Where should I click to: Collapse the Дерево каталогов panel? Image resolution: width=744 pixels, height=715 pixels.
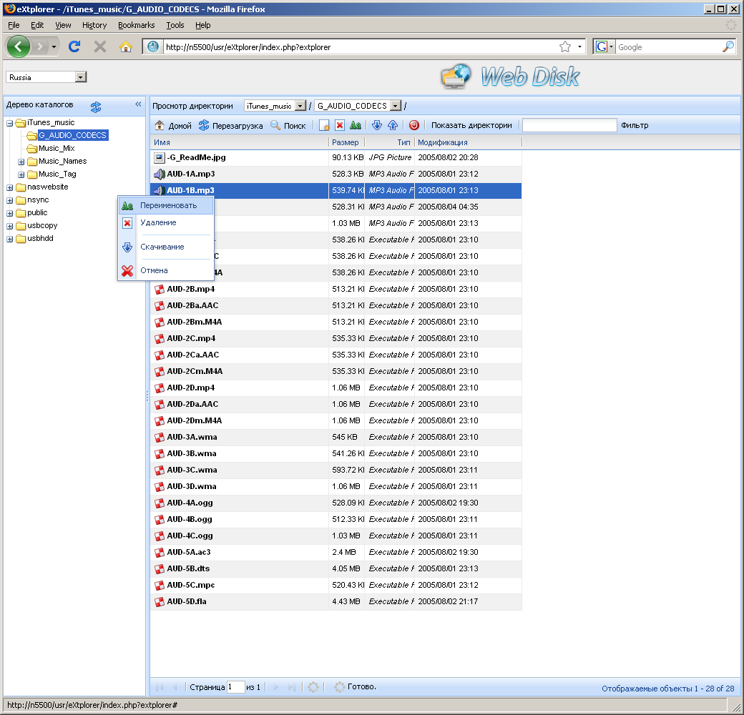click(x=138, y=104)
